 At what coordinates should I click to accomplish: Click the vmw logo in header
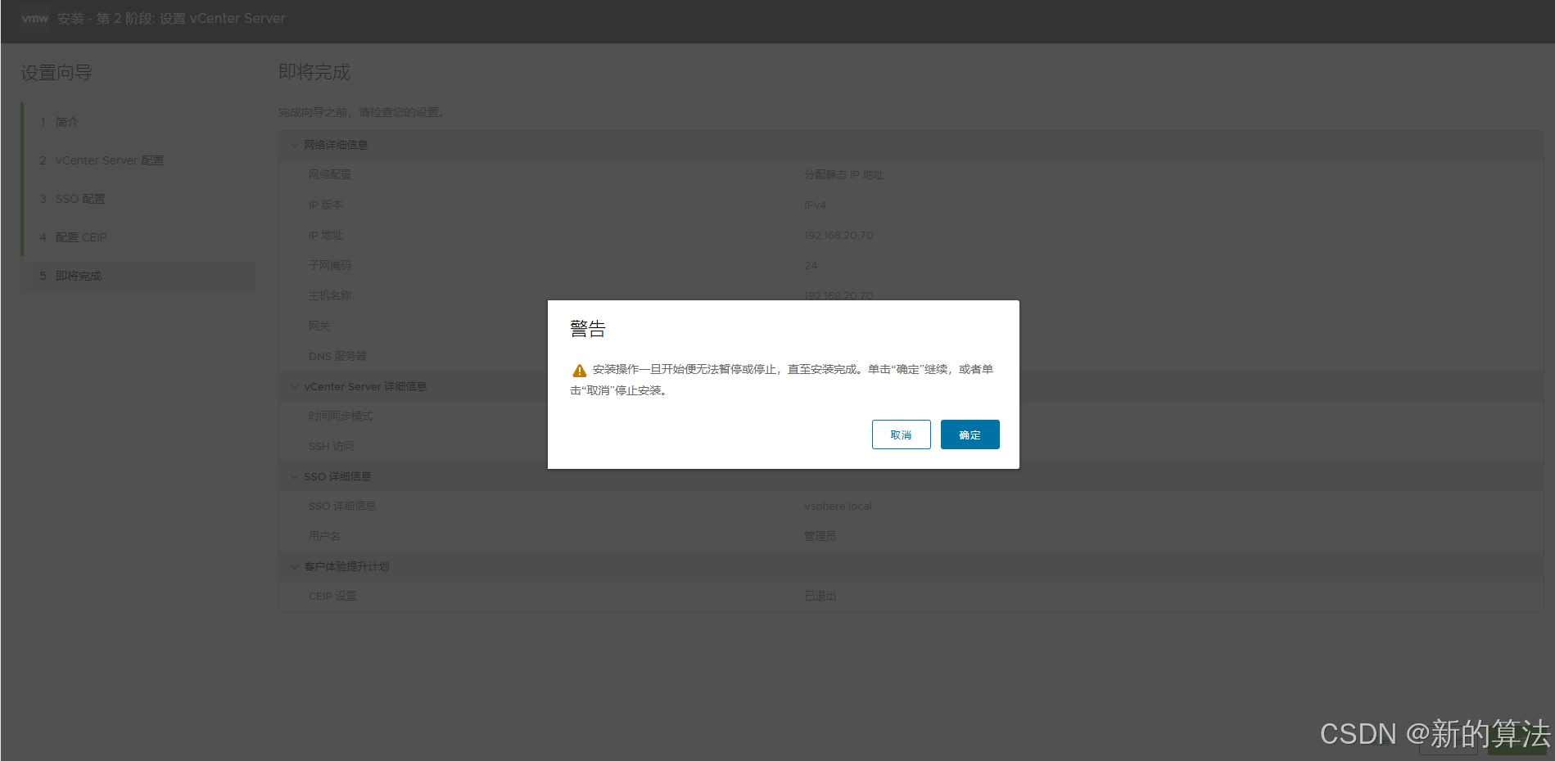coord(34,18)
